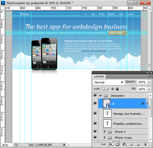Select the iPhone 4 group row
Viewport: 153px width, 148px height.
[123, 131]
